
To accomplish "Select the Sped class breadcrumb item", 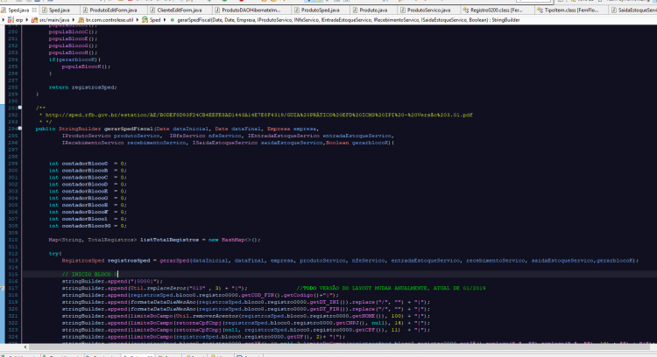I will click(x=152, y=19).
